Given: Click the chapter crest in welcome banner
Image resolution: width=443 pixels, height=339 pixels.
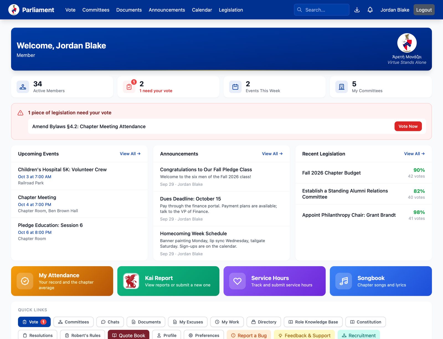Looking at the screenshot, I should coord(407,43).
